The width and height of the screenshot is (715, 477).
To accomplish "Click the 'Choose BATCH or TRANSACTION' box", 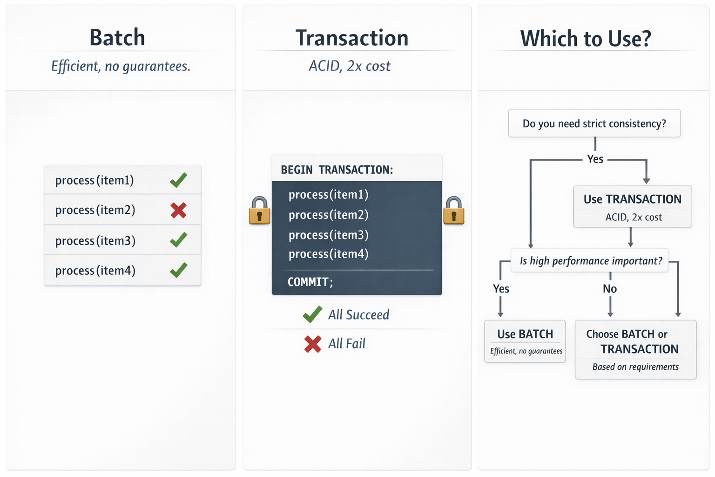I will coord(635,349).
